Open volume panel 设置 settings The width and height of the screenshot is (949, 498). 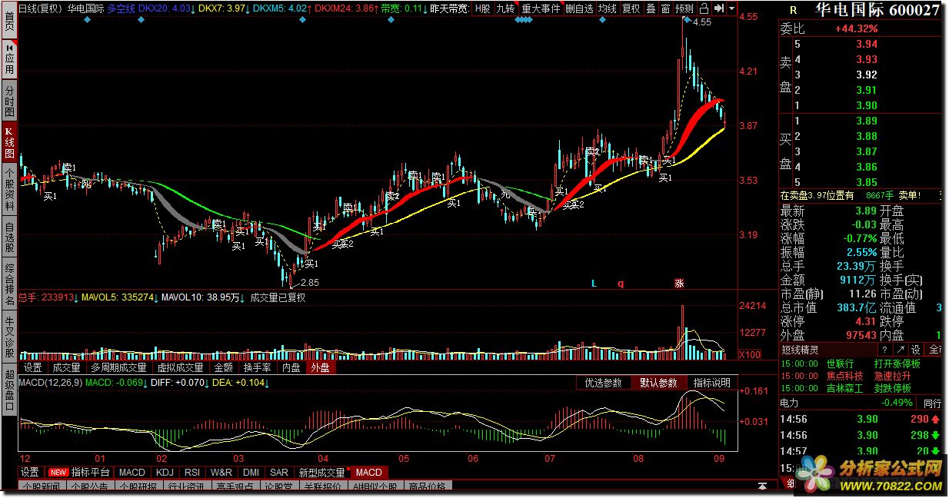click(32, 367)
